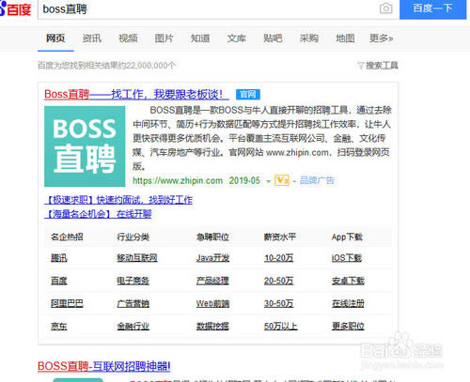Open the 电子商务 industry link

pyautogui.click(x=133, y=281)
